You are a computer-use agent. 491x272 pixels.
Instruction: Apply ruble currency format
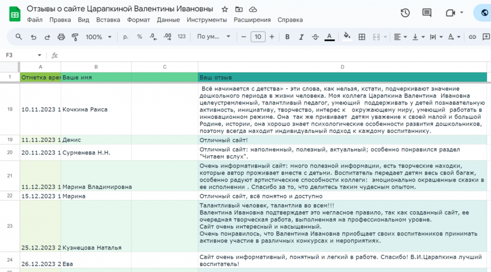126,37
